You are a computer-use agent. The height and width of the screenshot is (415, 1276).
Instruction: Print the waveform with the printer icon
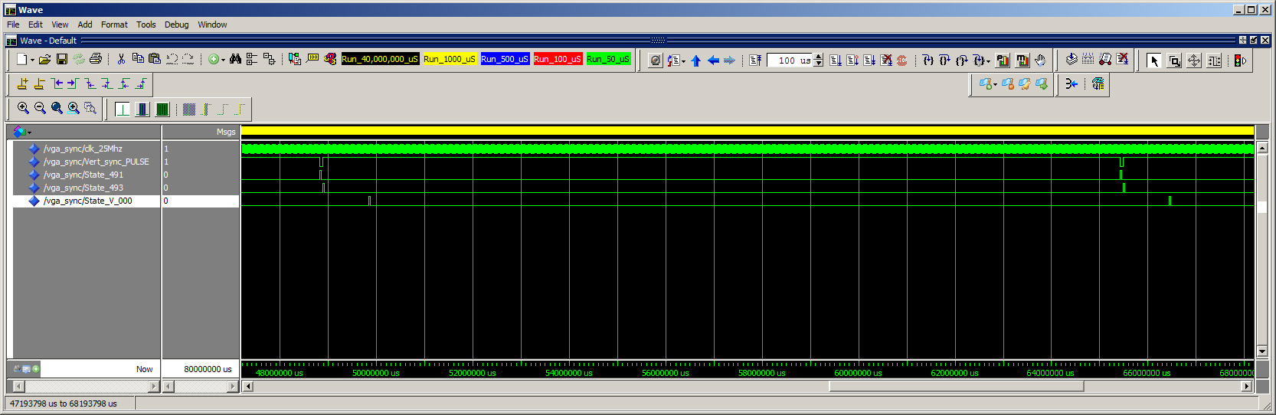96,59
